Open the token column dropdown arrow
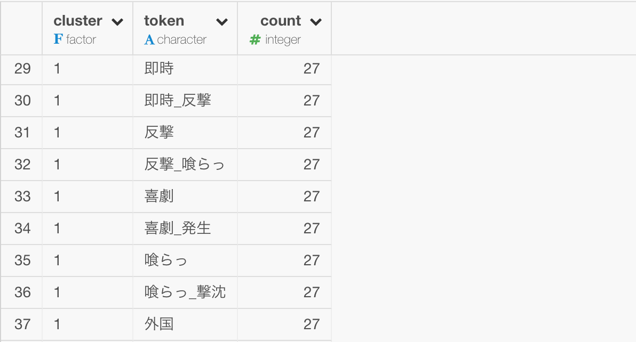 [x=221, y=22]
